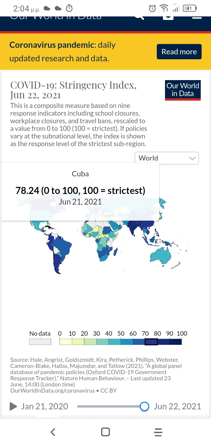Open Android recent apps menu icon

click(158, 432)
